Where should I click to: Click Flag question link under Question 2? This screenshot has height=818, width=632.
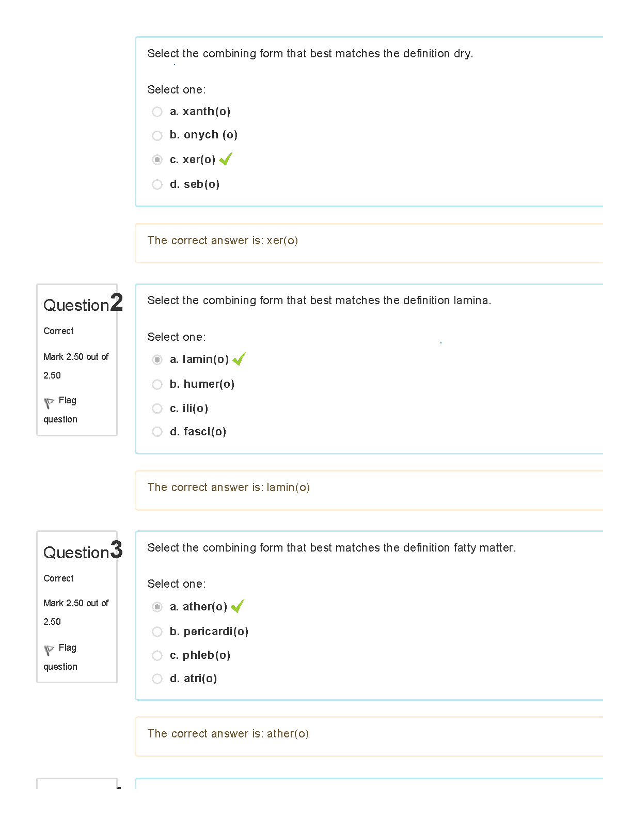click(60, 410)
